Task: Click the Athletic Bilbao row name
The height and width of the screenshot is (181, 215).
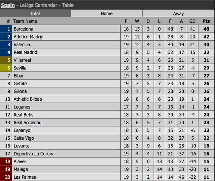Action: (x=28, y=99)
